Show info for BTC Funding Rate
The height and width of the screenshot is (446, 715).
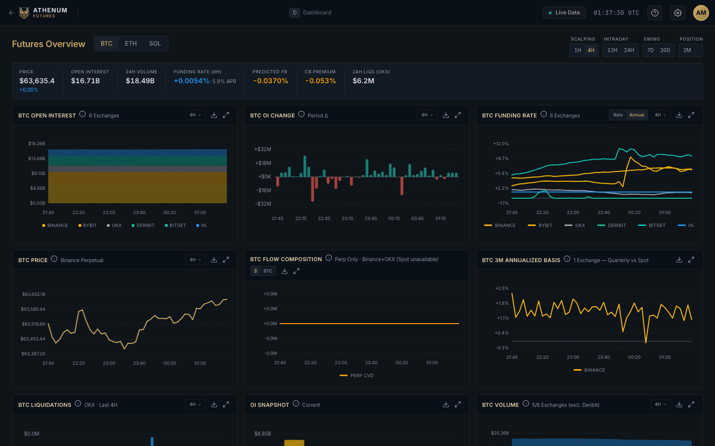[x=544, y=114]
